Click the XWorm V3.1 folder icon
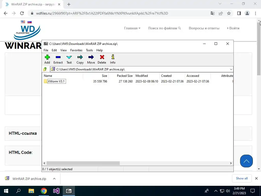The image size is (261, 196). [x=45, y=81]
